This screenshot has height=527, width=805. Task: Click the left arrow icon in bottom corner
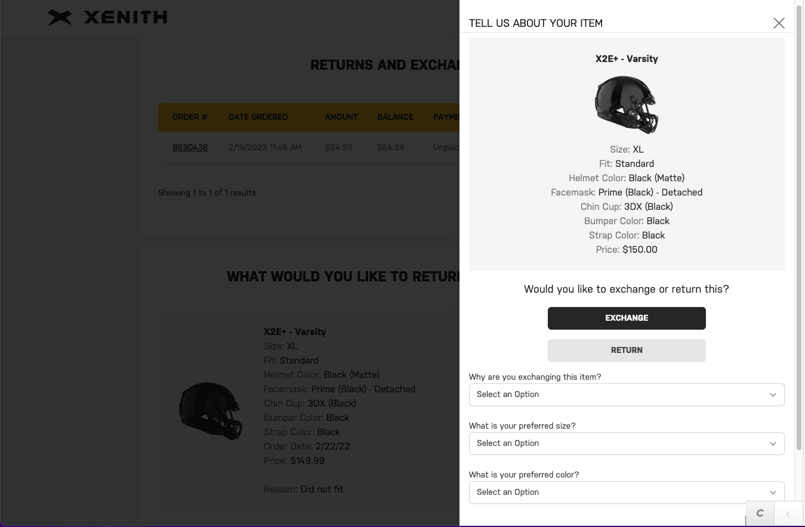coord(788,514)
